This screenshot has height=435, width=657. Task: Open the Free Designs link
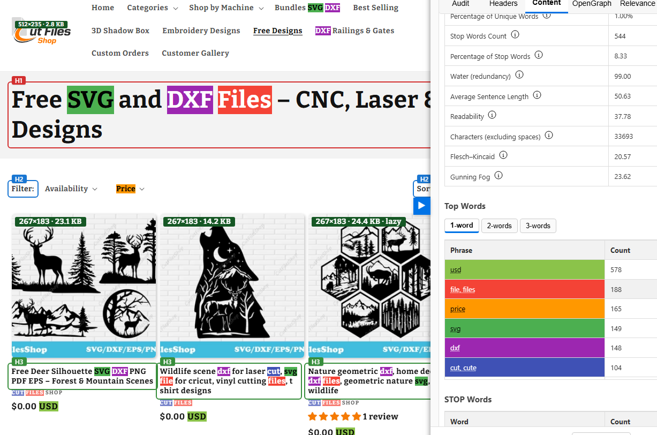coord(278,31)
